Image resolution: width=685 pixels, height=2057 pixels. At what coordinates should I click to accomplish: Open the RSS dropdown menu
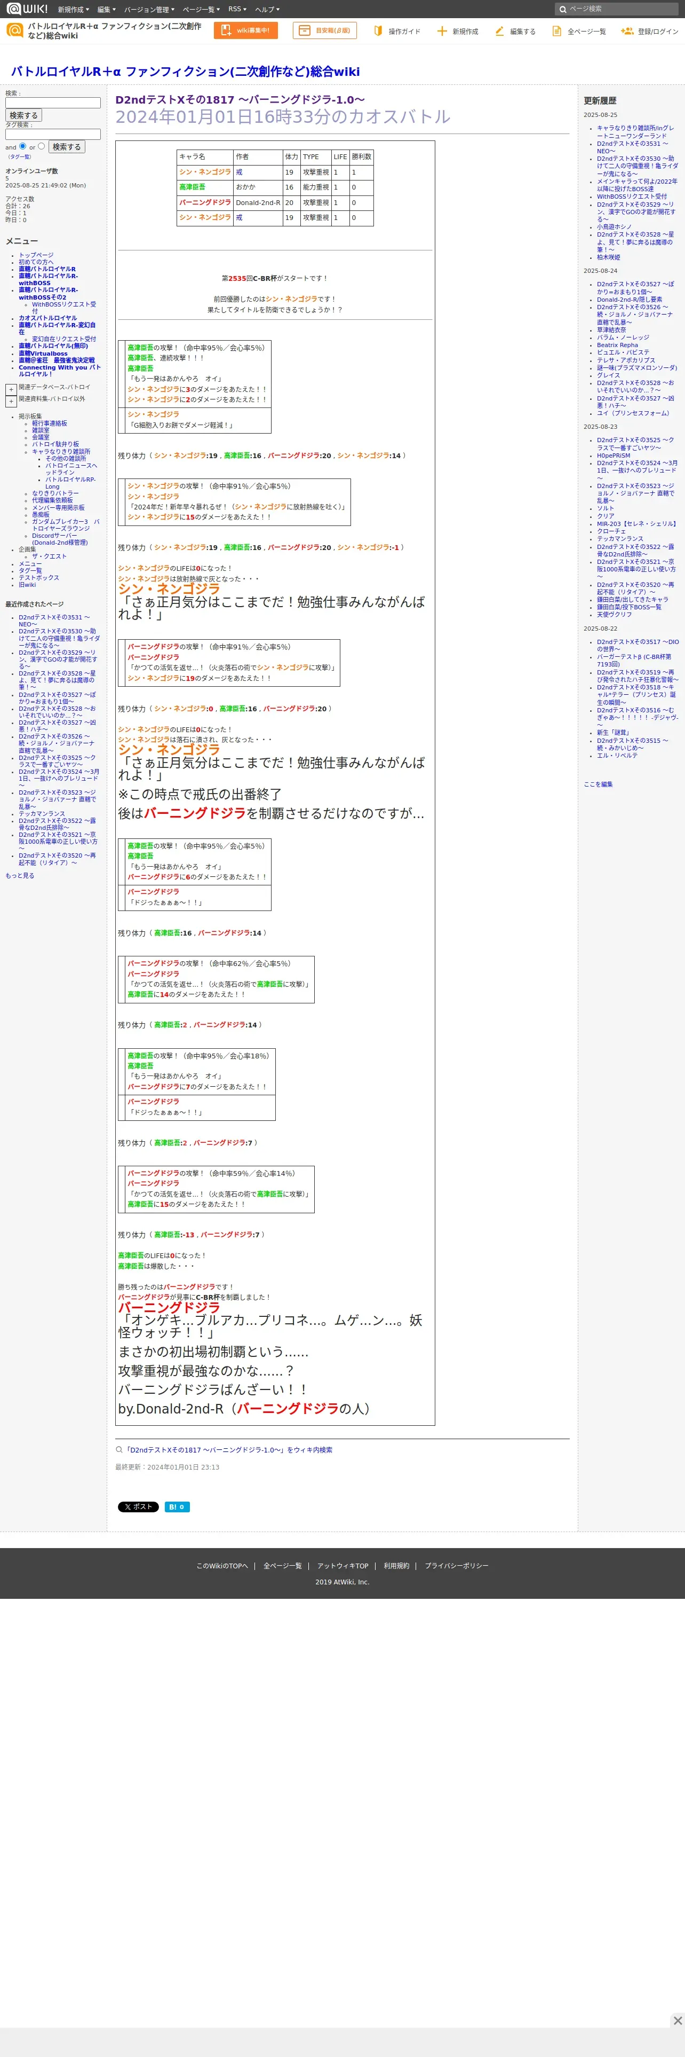click(x=237, y=9)
